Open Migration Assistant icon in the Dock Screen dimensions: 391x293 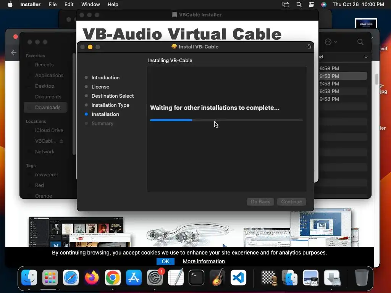click(289, 277)
